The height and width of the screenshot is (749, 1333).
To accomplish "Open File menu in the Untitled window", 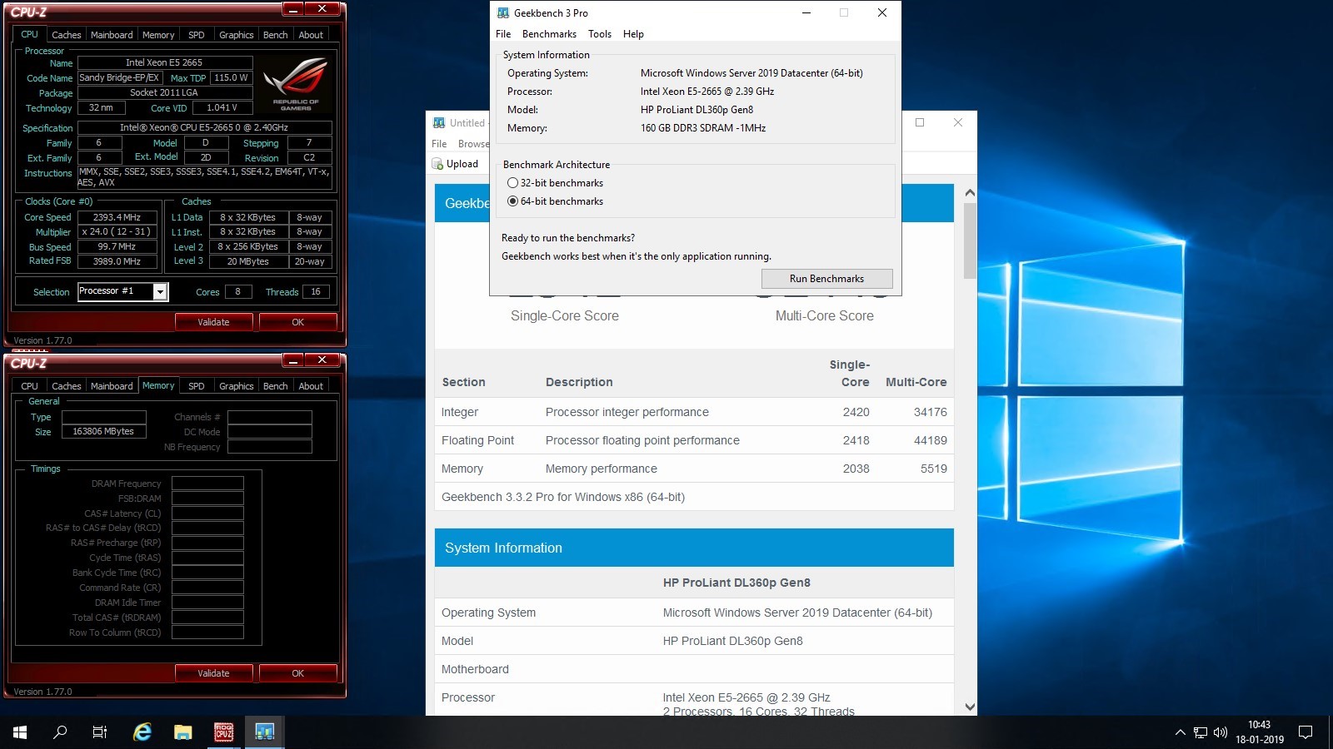I will tap(439, 144).
